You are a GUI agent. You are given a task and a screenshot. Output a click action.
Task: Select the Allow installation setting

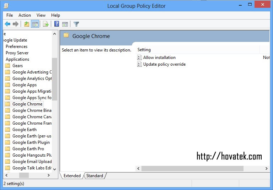click(x=159, y=58)
